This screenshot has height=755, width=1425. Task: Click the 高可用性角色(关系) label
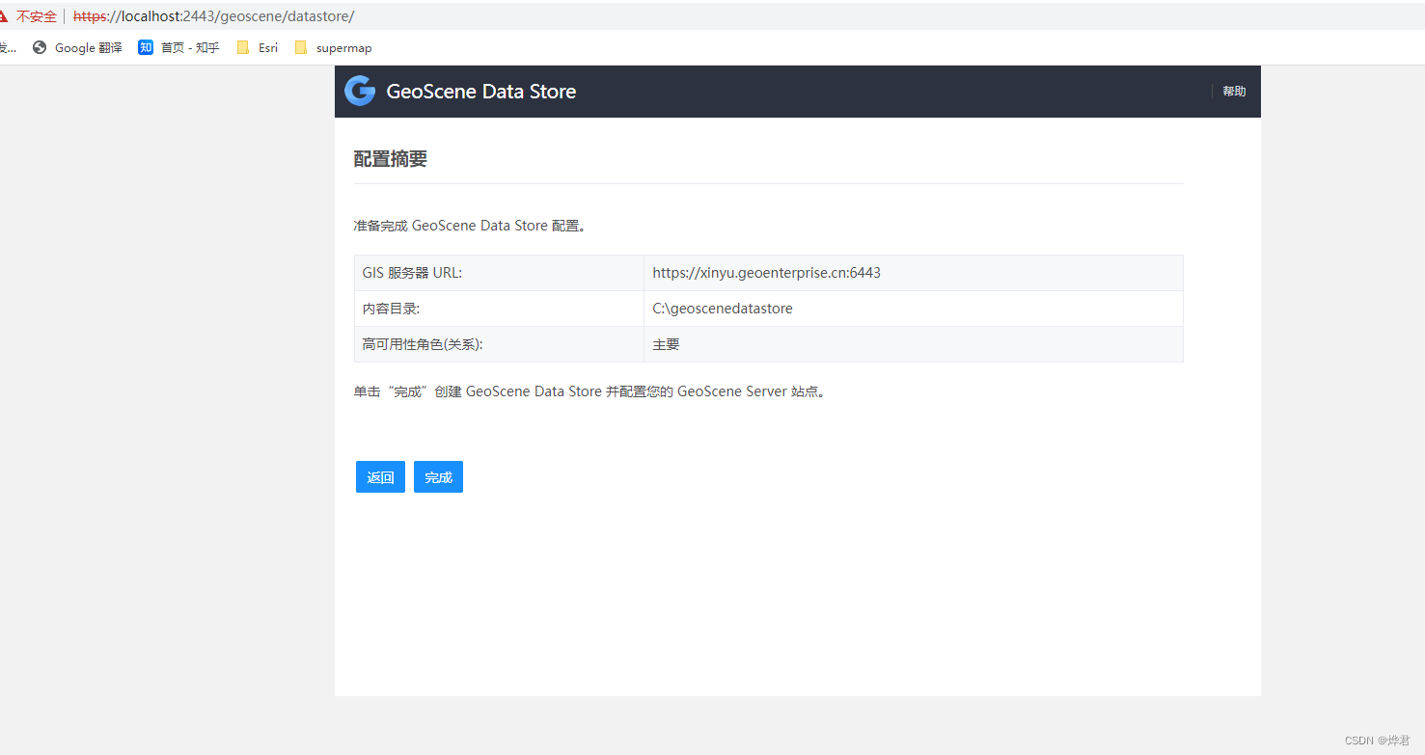tap(423, 344)
